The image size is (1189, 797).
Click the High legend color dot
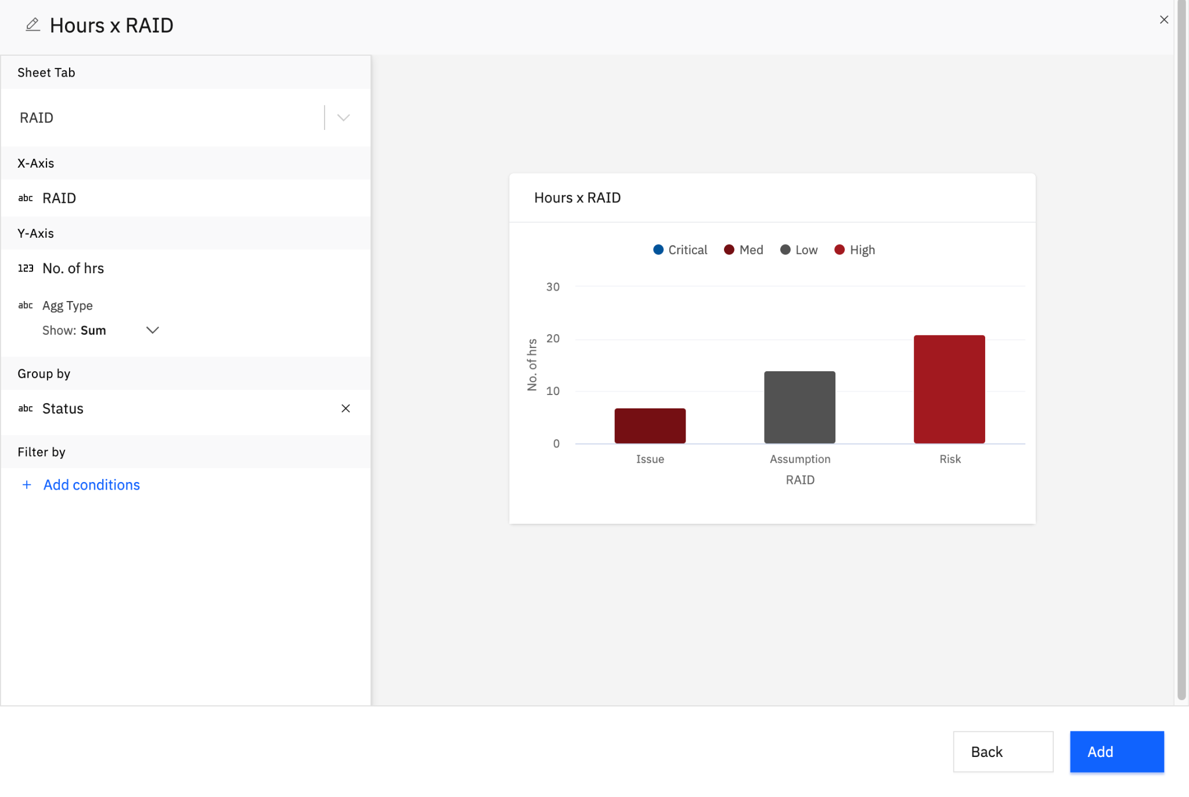(839, 250)
